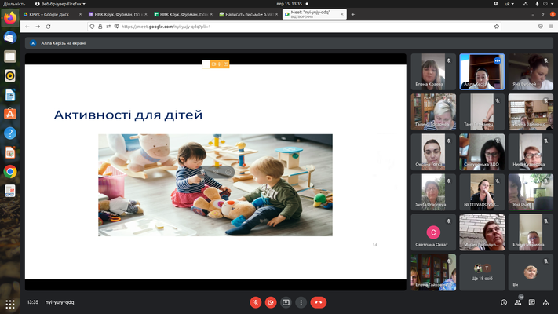Unmute the microphone in Meet

pos(256,302)
